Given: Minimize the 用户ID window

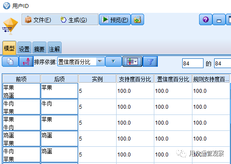Looking at the screenshot, I should point(219,19).
